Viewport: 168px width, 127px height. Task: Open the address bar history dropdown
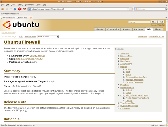click(x=131, y=9)
